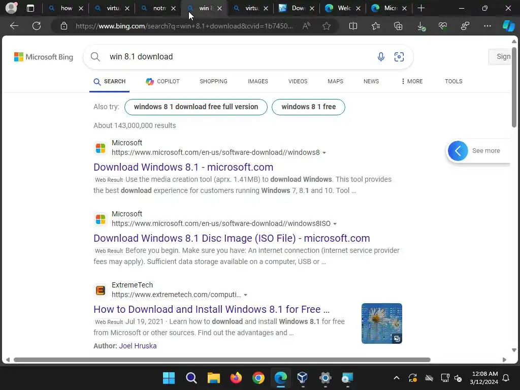The height and width of the screenshot is (390, 520).
Task: Reload the page with the refresh icon
Action: point(37,26)
